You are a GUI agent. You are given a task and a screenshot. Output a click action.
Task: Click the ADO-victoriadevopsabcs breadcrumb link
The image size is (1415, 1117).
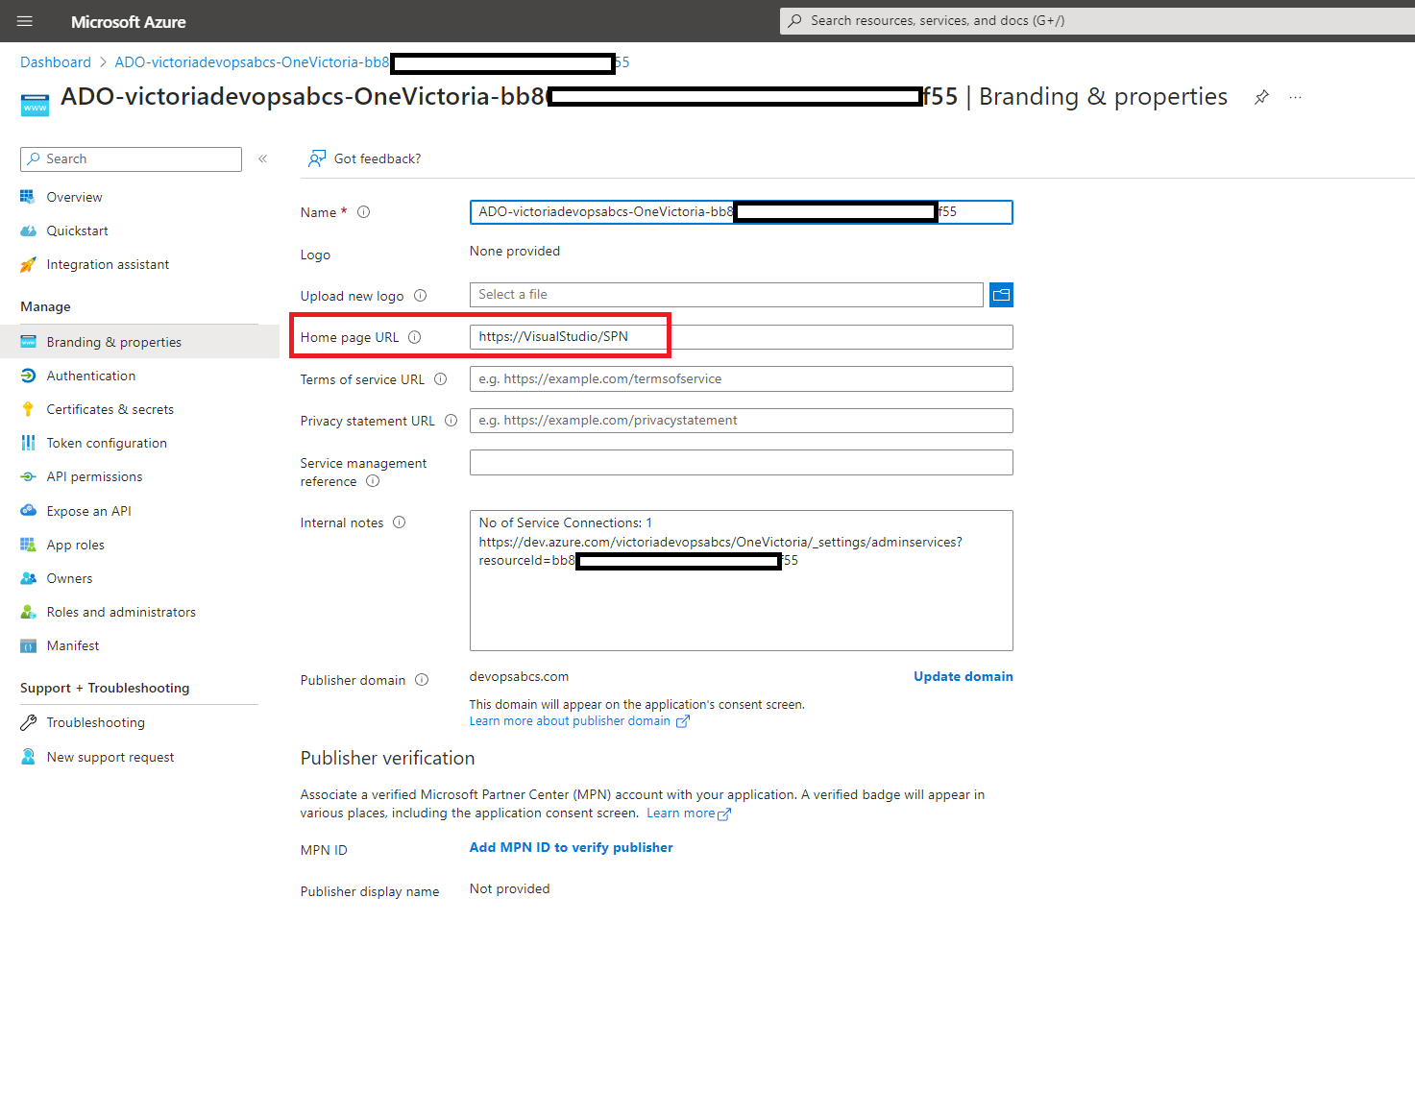tap(372, 62)
